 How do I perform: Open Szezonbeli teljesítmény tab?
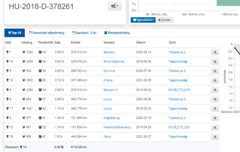tap(46, 33)
